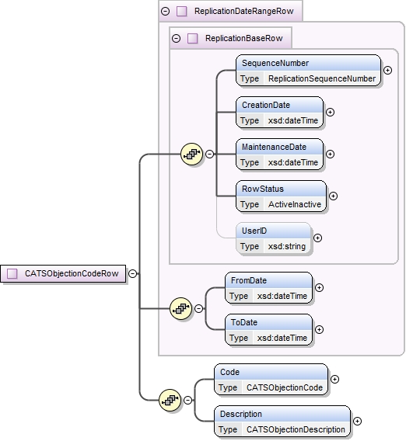Select the UserID element header
This screenshot has width=406, height=441.
coord(273,231)
